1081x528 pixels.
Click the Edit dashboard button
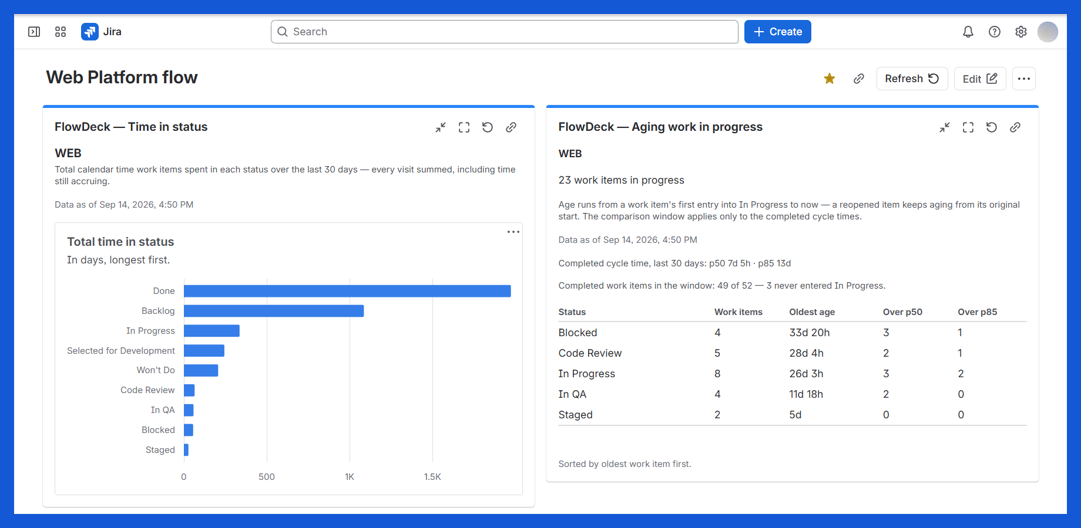coord(980,79)
